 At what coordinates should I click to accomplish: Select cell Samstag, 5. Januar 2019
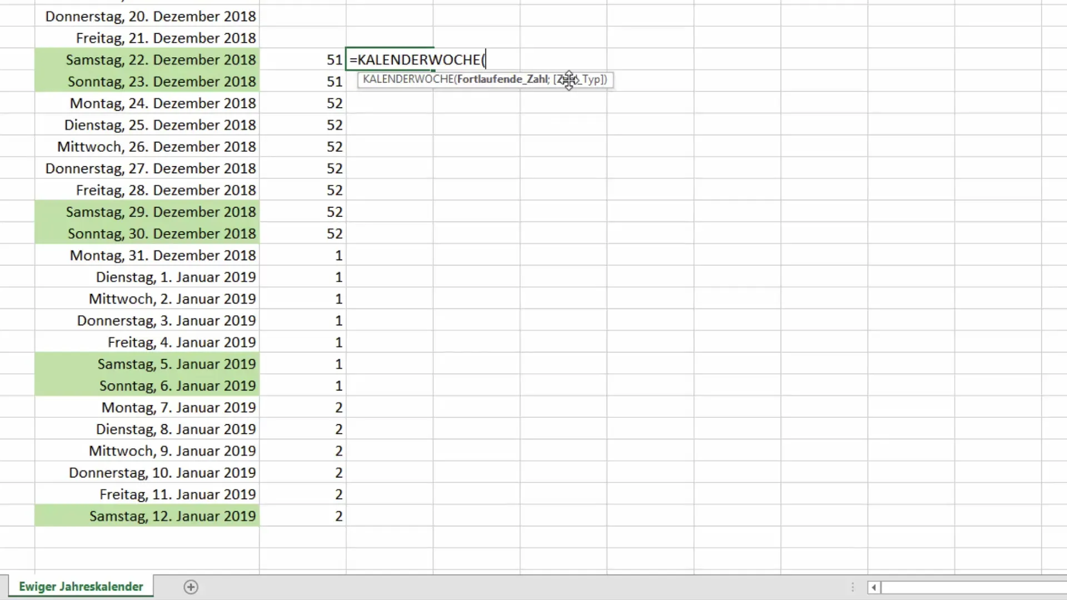pos(147,363)
